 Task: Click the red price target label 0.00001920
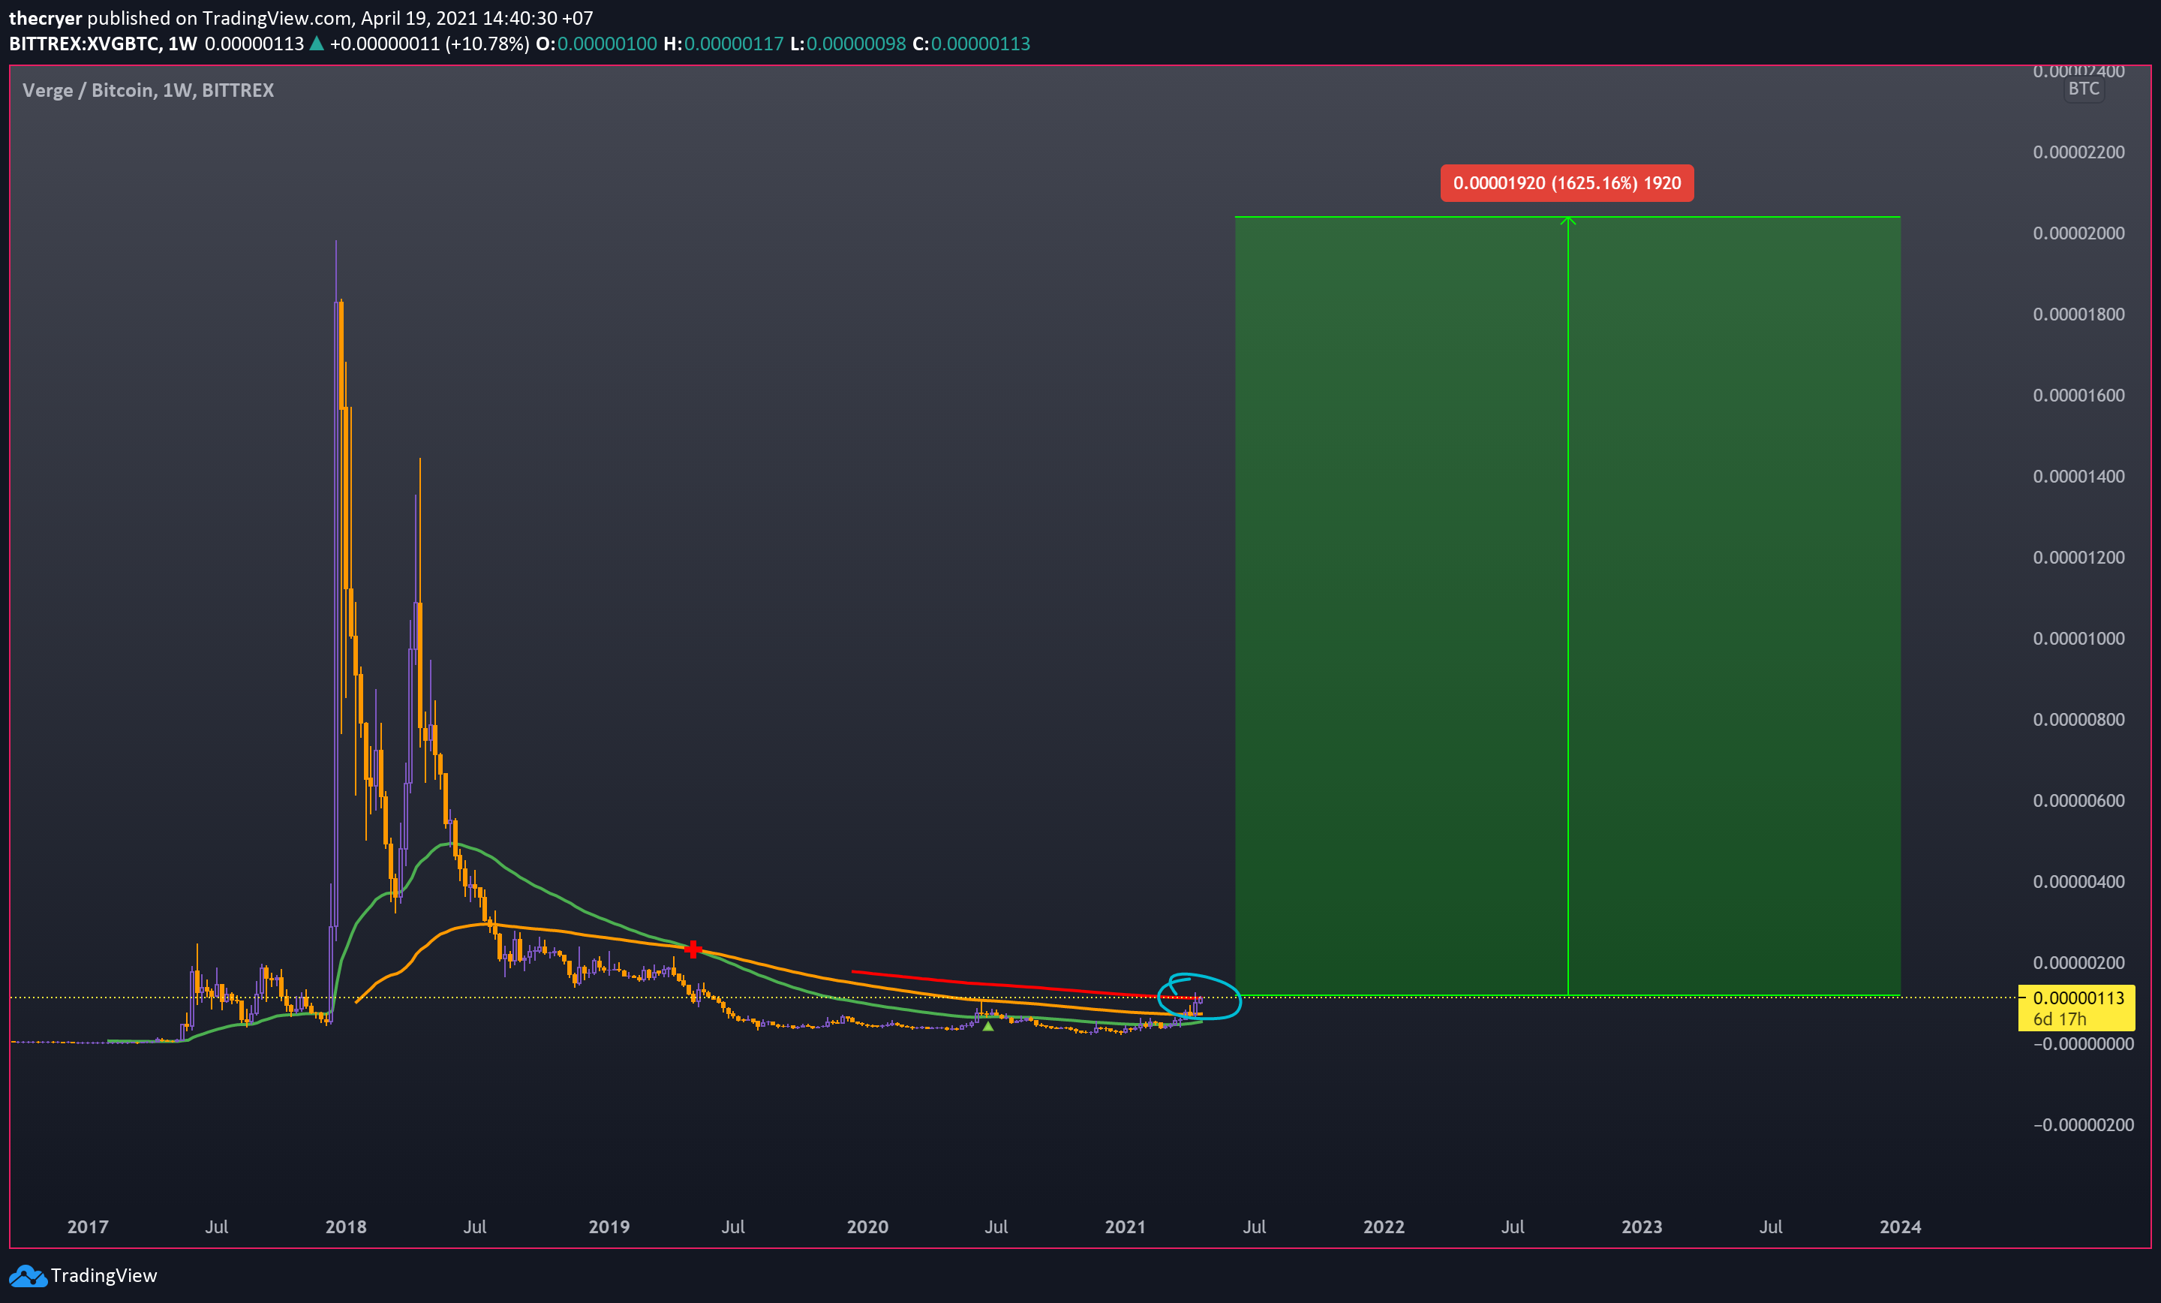tap(1567, 183)
